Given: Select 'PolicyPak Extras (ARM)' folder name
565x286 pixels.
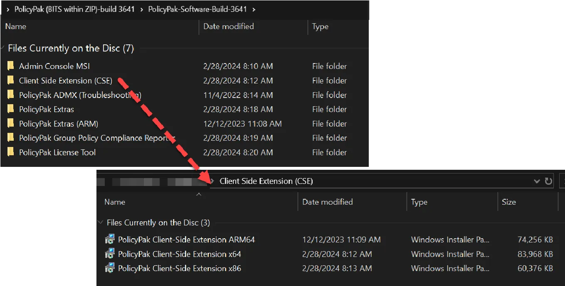Looking at the screenshot, I should click(x=59, y=124).
